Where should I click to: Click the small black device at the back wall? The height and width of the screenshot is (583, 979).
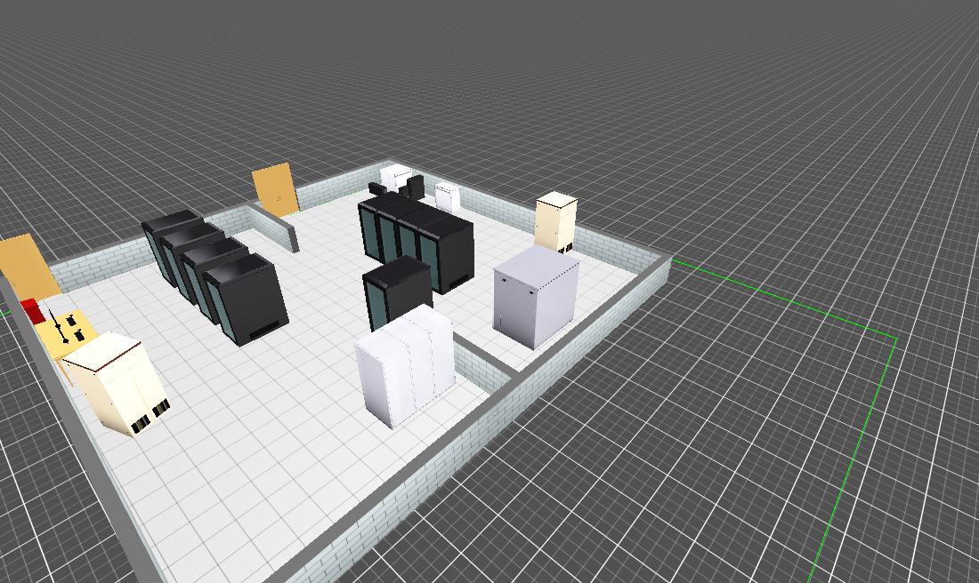pos(414,186)
